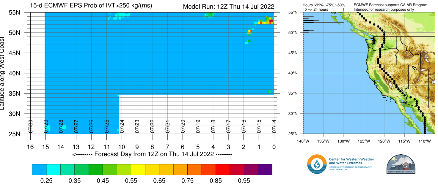
Task: Click the '25N' latitude label on left chart
Action: click(14, 134)
